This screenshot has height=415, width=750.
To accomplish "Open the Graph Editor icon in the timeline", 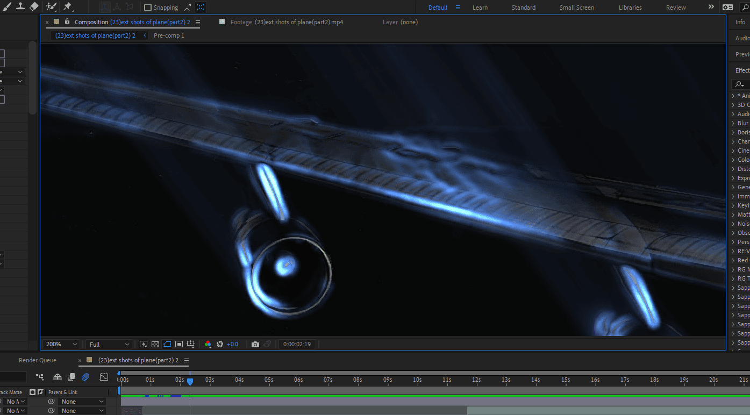I will coord(104,377).
